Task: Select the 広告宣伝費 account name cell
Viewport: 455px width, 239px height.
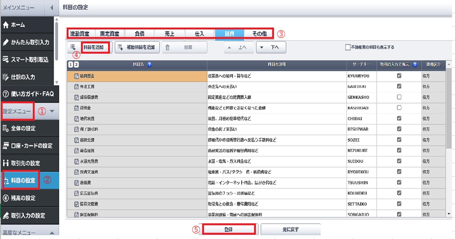Action: (137, 193)
